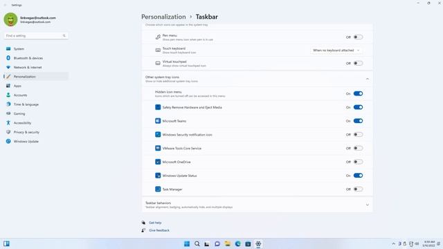443x249 pixels.
Task: Open the Apps settings category
Action: [36, 86]
